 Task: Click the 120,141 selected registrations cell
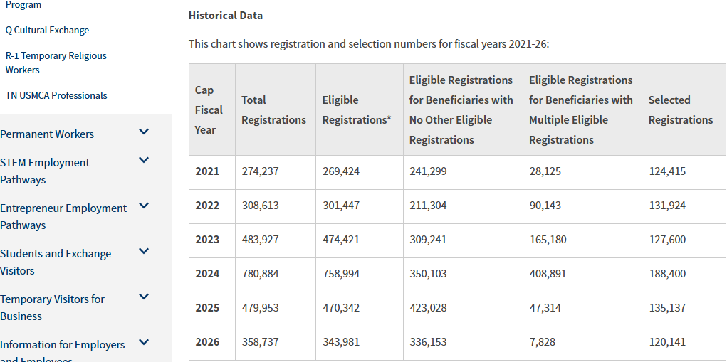667,342
